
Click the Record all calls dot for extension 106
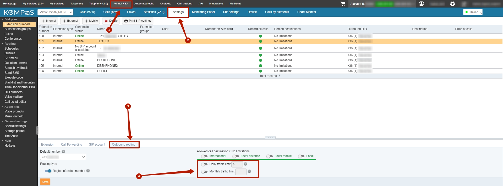point(260,71)
